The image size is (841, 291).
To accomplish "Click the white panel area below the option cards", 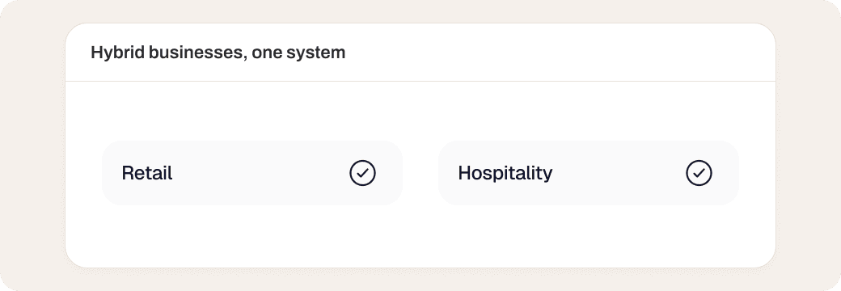I will pyautogui.click(x=420, y=236).
